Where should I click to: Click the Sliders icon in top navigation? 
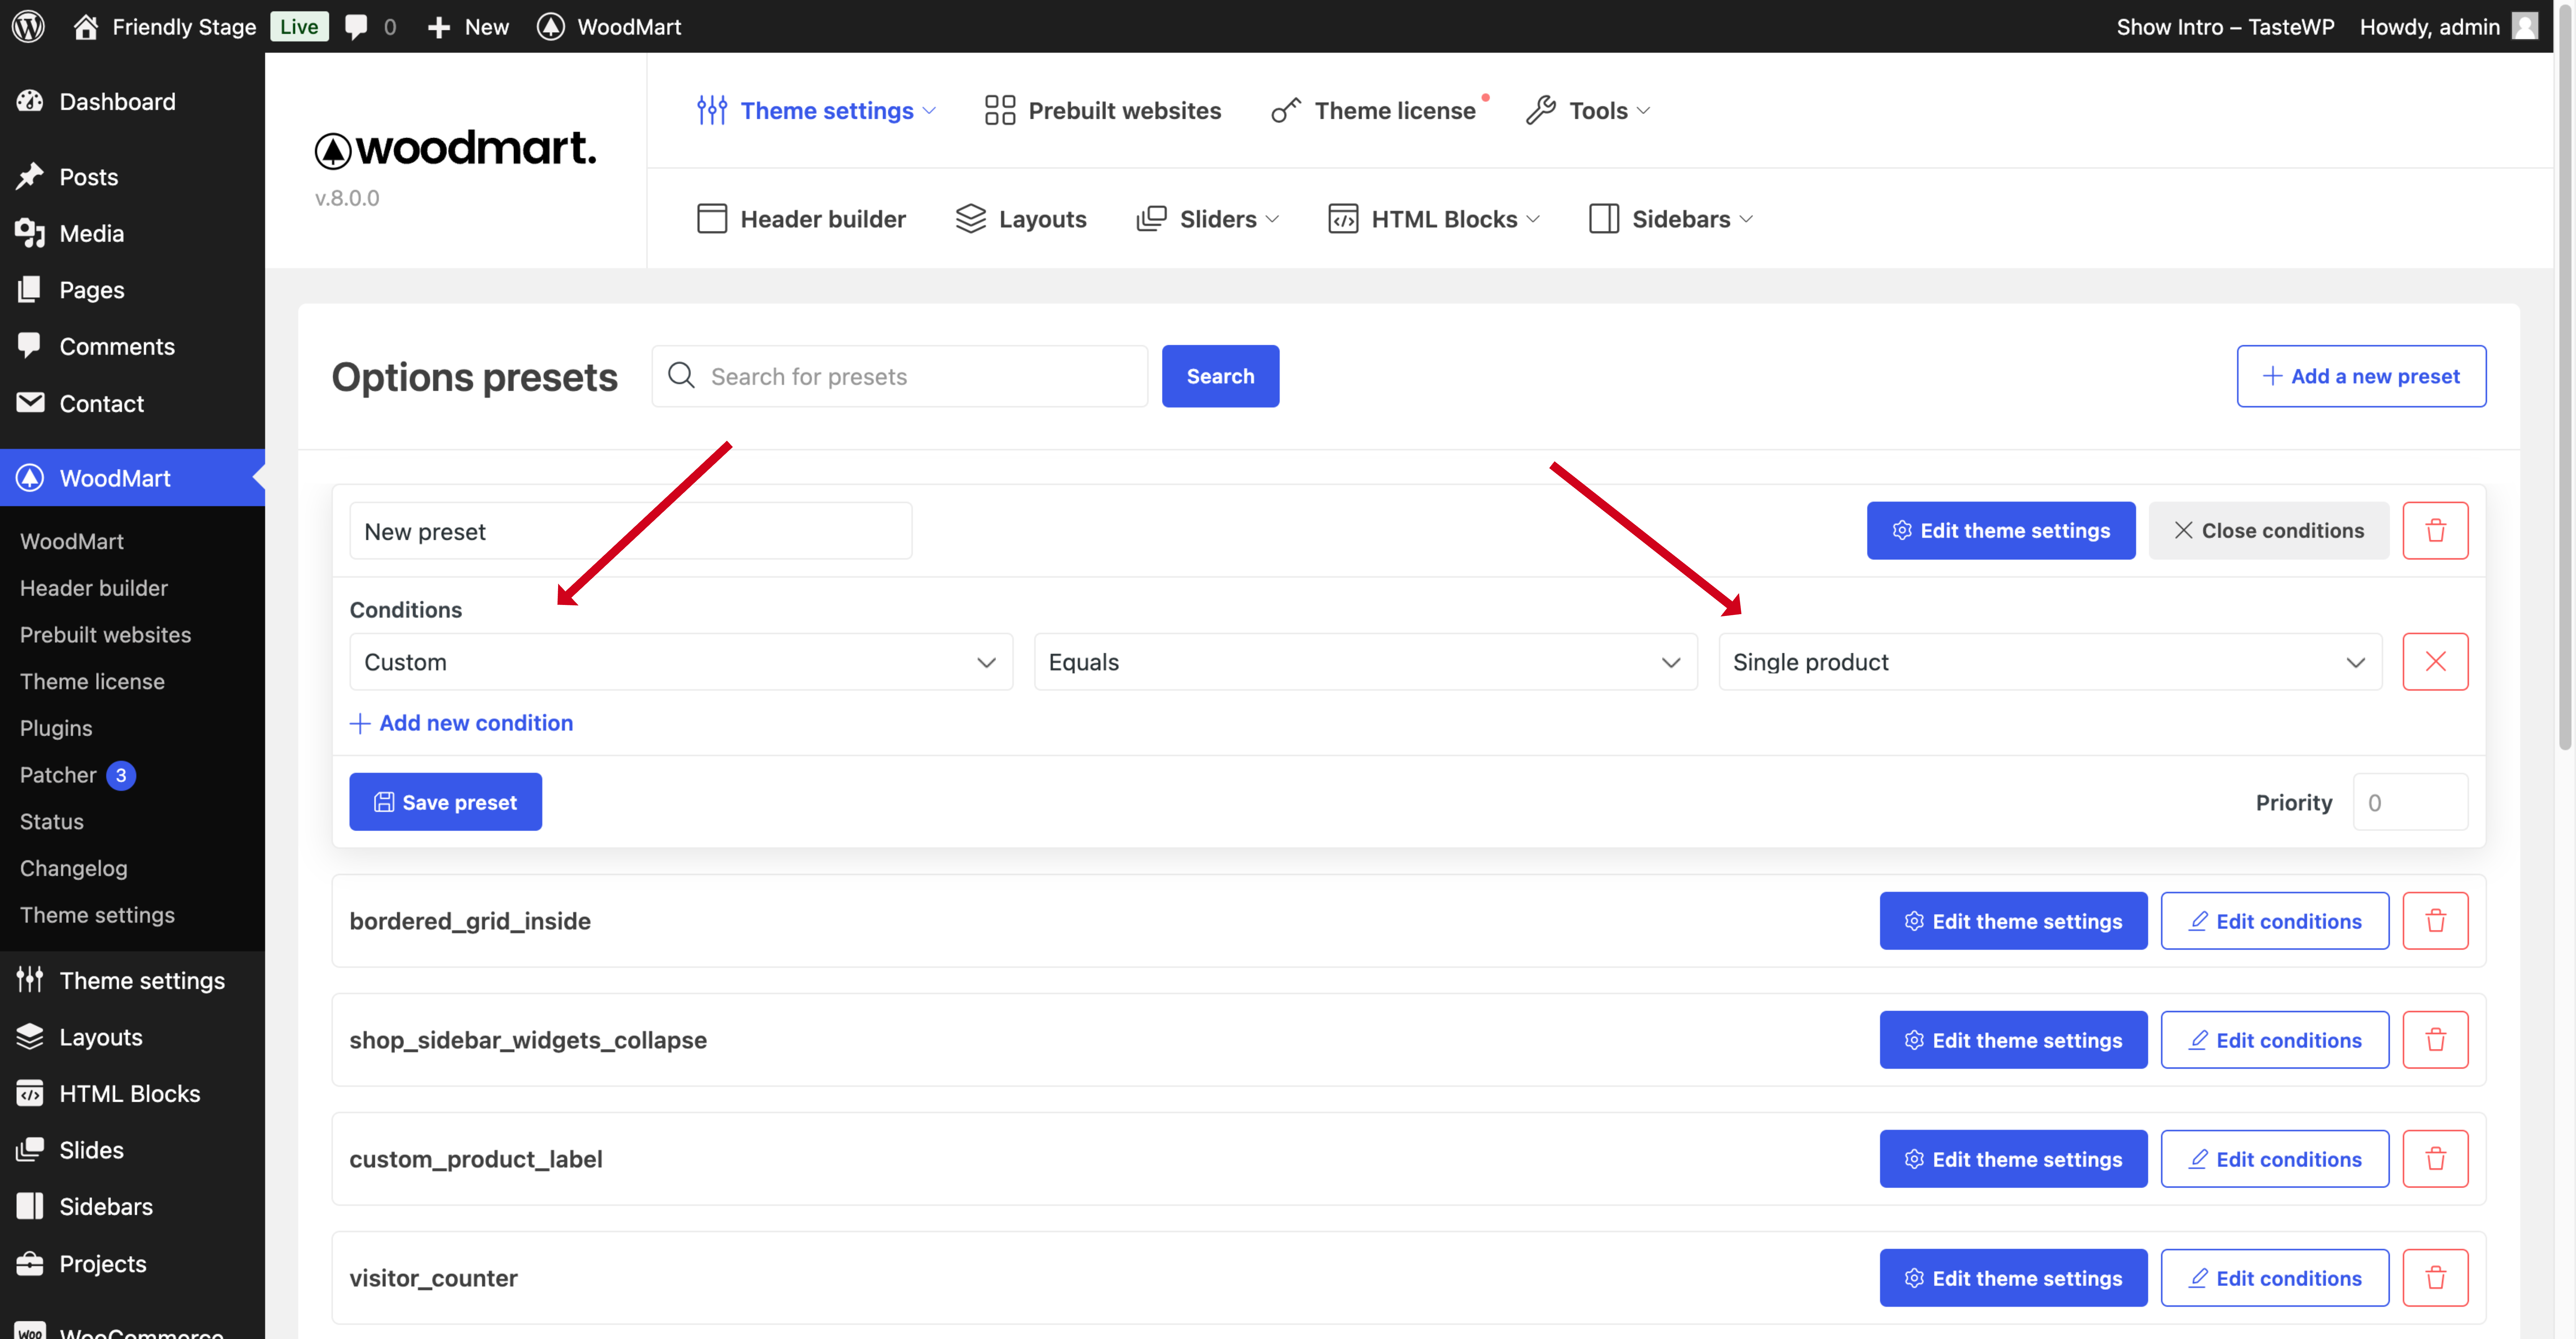1152,219
